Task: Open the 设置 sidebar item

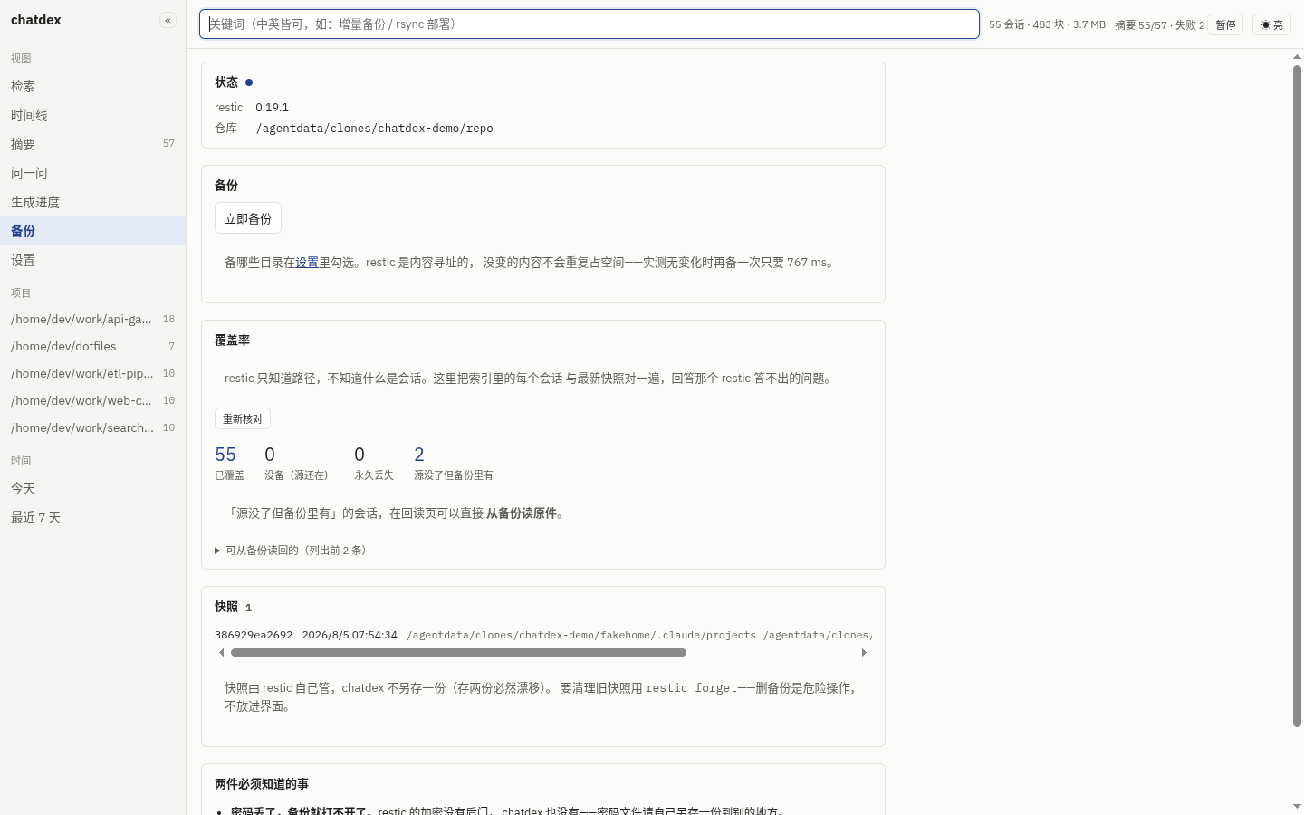Action: pos(93,260)
